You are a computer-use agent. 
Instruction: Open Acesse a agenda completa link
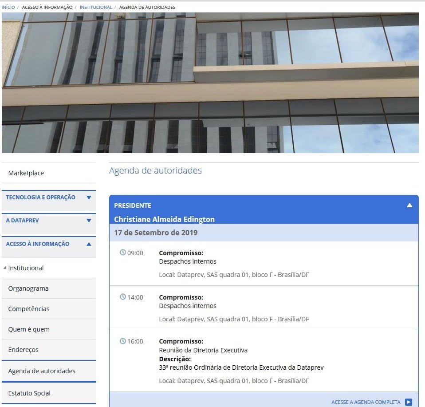coord(366,402)
